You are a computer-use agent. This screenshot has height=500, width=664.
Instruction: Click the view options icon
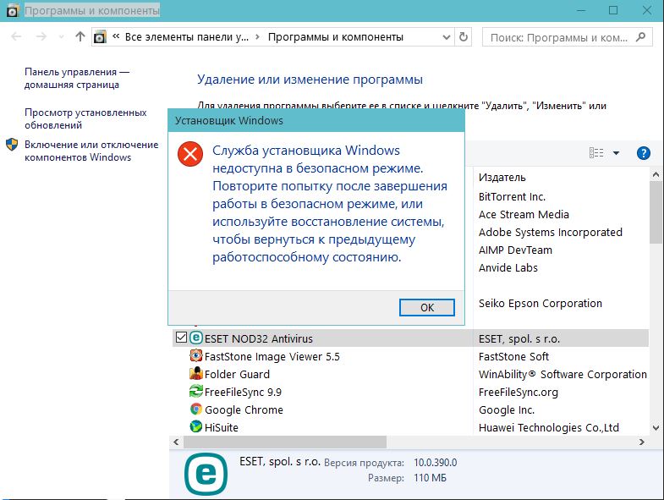pos(596,152)
